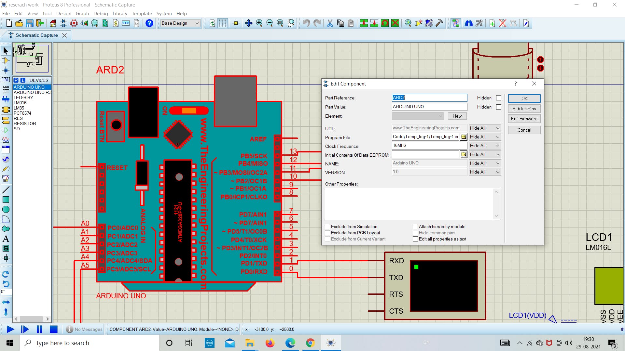Select the Graph Mode tool

pos(6,140)
